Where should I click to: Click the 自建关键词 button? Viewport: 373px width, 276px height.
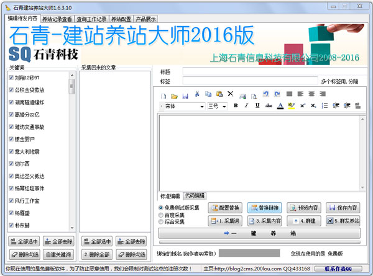click(x=58, y=255)
